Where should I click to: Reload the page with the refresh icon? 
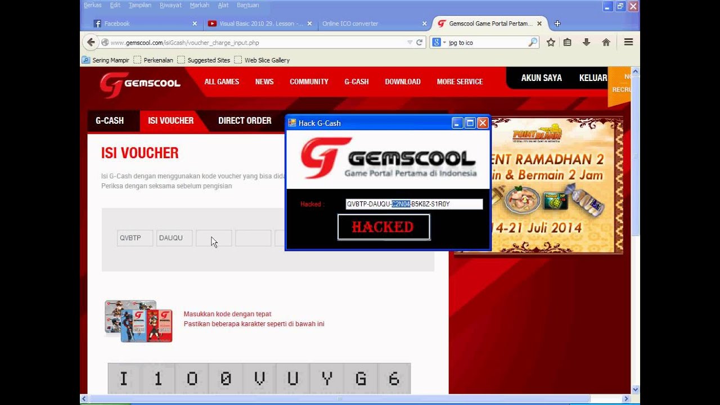419,42
